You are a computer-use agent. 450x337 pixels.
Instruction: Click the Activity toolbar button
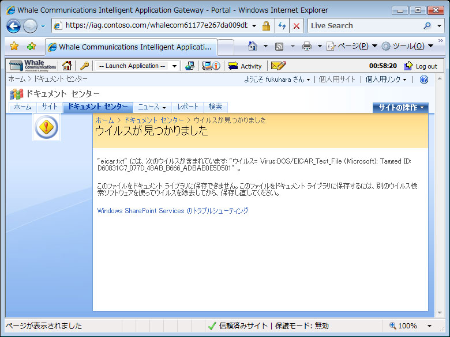[245, 66]
